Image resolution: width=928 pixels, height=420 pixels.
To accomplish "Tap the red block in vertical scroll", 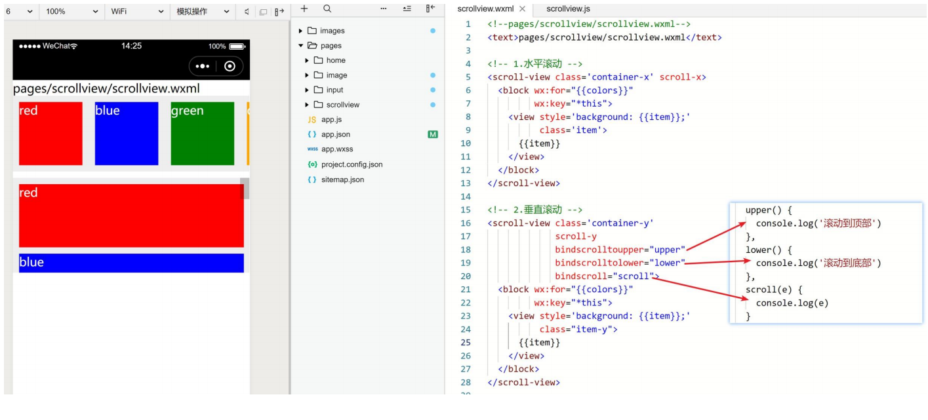I will 131,216.
